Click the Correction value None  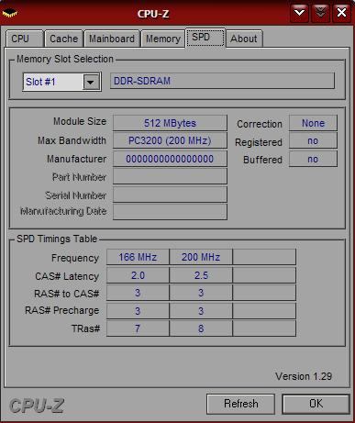(x=313, y=123)
